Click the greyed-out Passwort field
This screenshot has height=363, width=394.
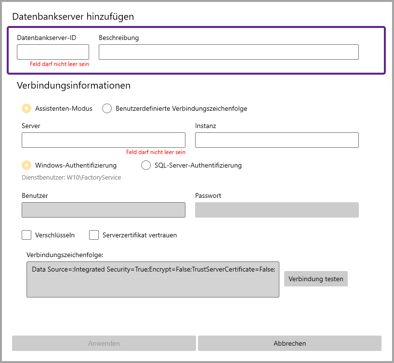click(x=276, y=210)
